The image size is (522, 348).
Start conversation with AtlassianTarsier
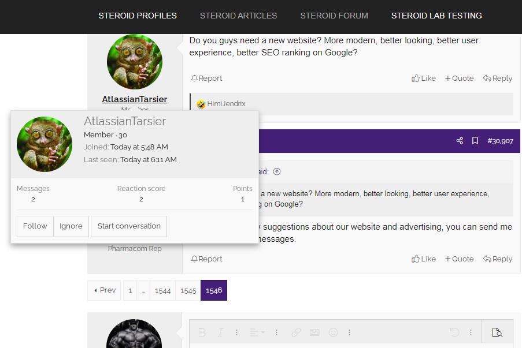click(x=129, y=226)
